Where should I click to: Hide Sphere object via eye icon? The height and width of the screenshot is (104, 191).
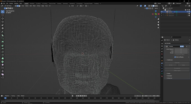pyautogui.click(x=187, y=12)
